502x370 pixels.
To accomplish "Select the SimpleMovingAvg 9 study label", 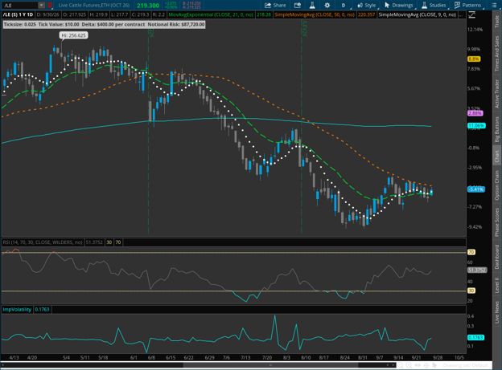I will (418, 14).
